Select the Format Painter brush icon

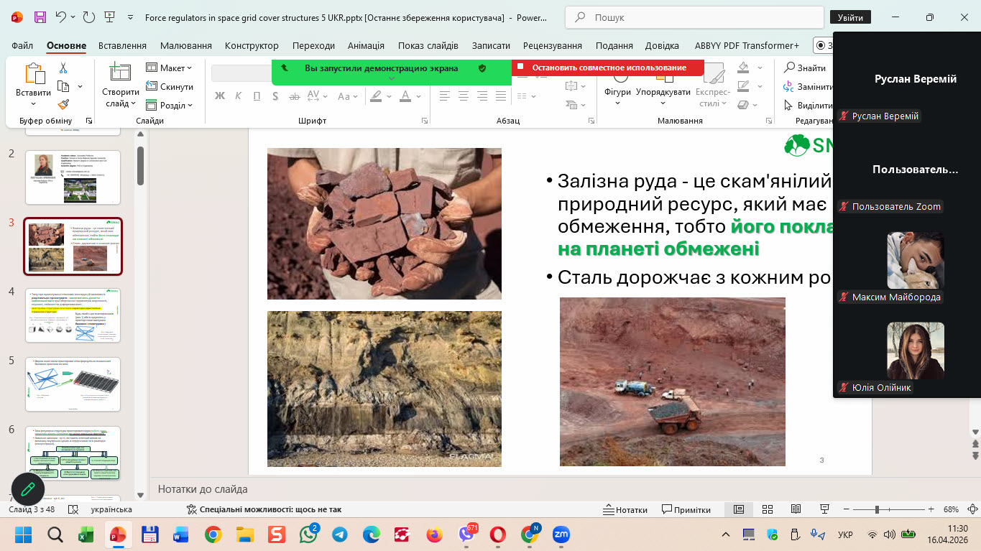tap(63, 105)
